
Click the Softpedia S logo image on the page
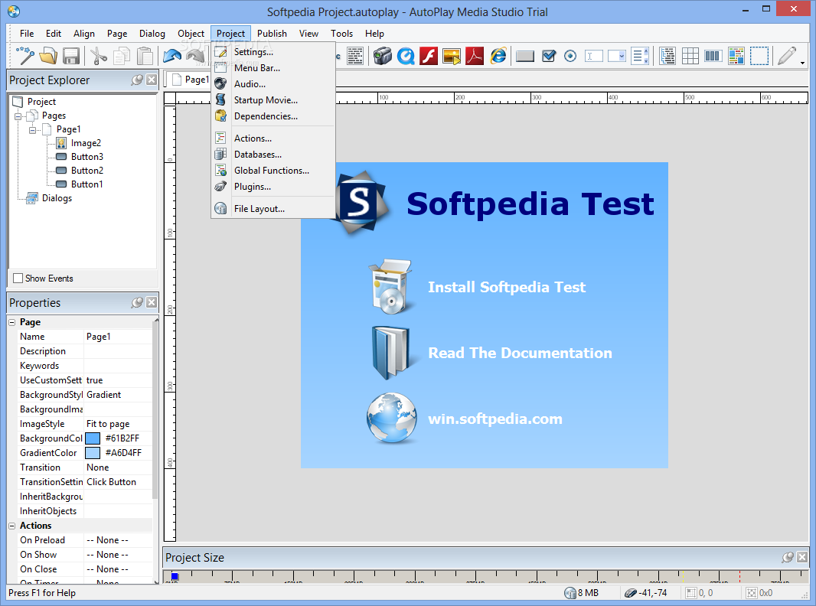(361, 202)
